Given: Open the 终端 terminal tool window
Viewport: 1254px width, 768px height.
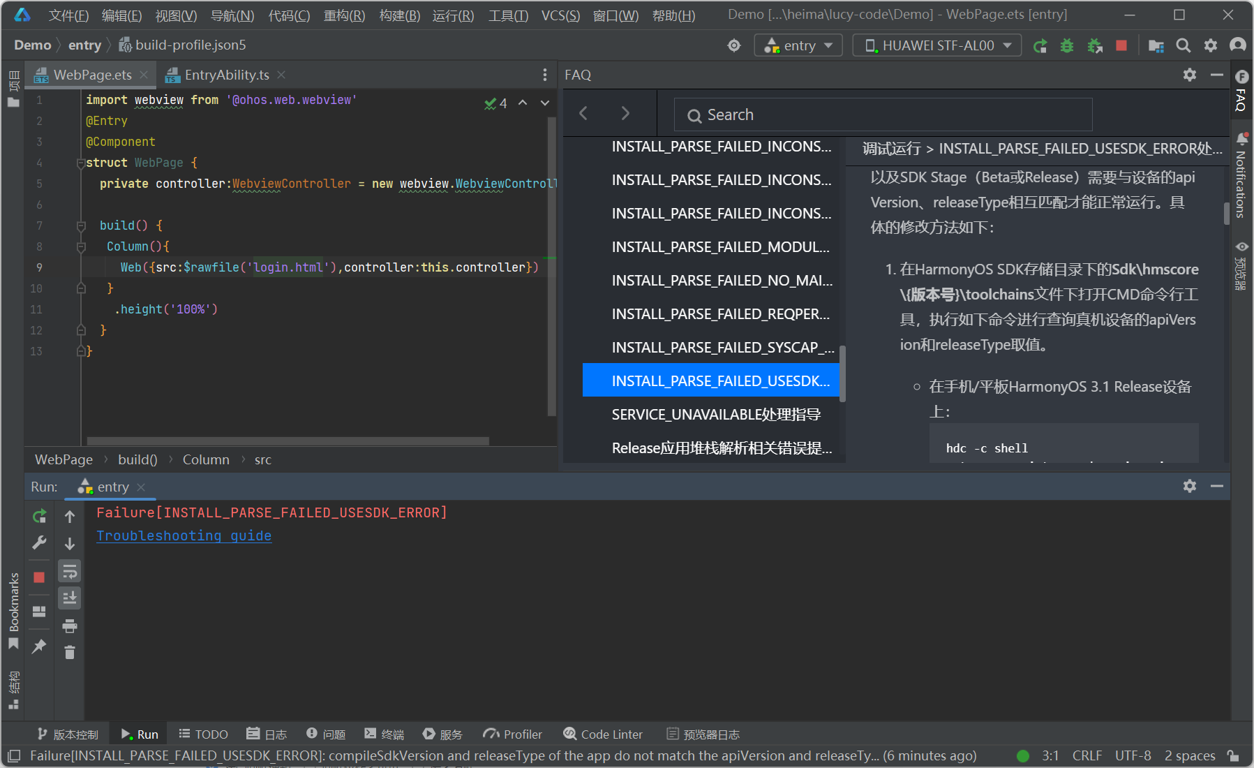Looking at the screenshot, I should (385, 734).
